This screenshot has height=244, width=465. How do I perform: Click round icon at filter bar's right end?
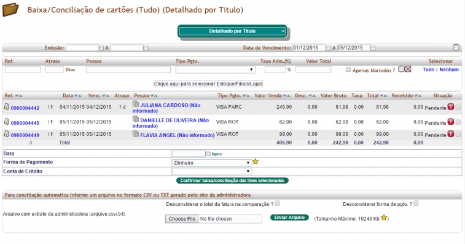click(x=456, y=47)
